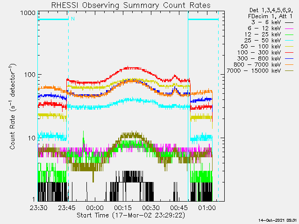299x224 pixels.
Task: Click the '00:00' x-axis time label
Action: click(95, 208)
